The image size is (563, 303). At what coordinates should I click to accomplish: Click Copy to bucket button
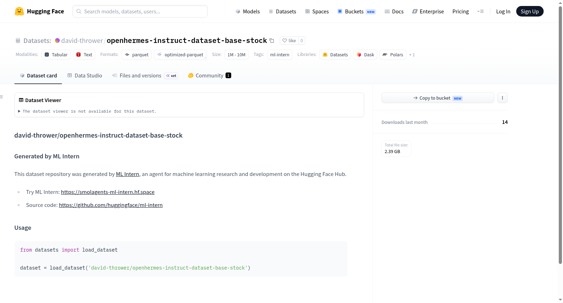pos(438,98)
